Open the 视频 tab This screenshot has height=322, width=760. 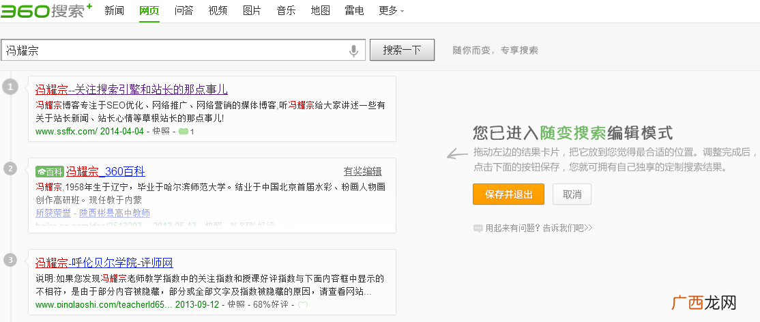(x=218, y=11)
